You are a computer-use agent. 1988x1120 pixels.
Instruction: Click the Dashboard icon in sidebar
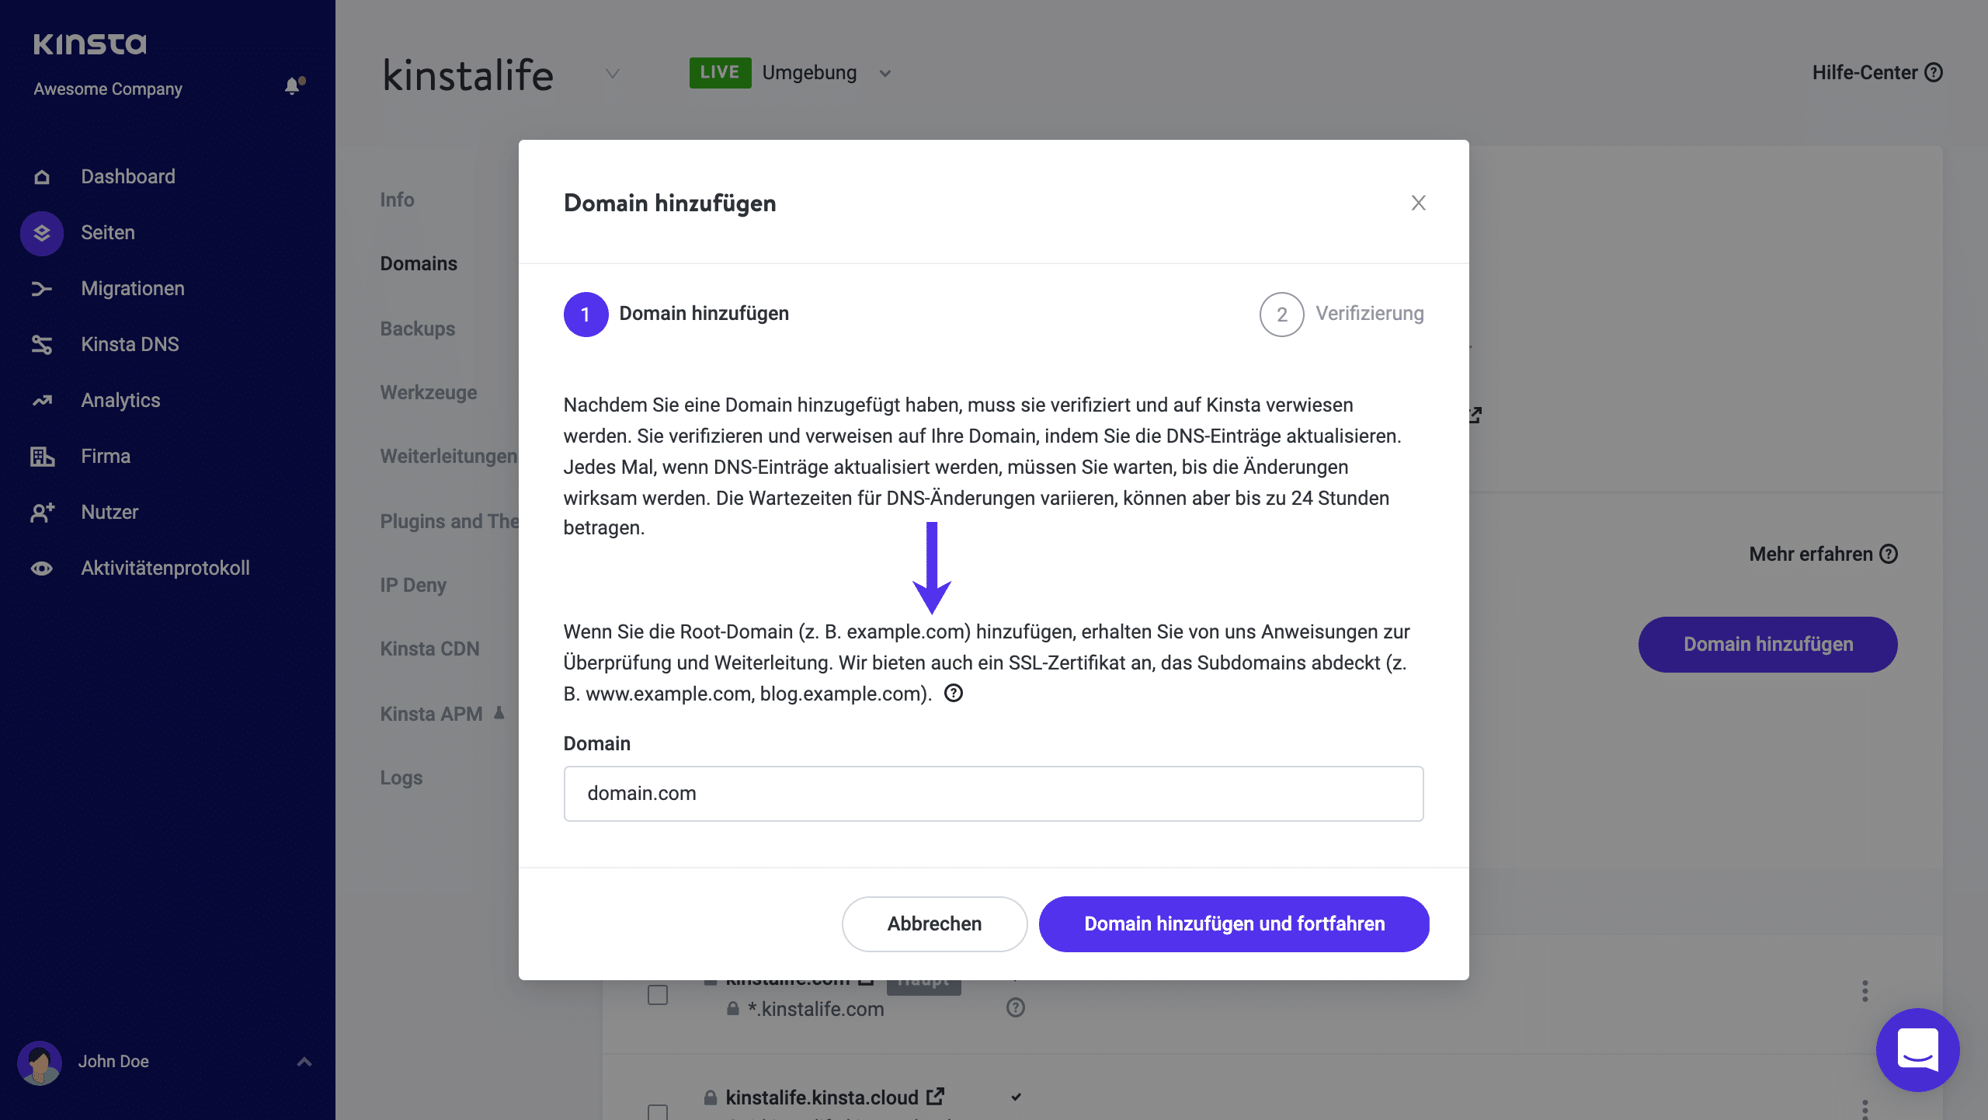coord(40,176)
